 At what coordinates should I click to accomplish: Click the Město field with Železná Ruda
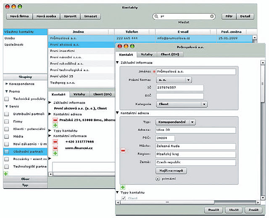click(x=196, y=146)
